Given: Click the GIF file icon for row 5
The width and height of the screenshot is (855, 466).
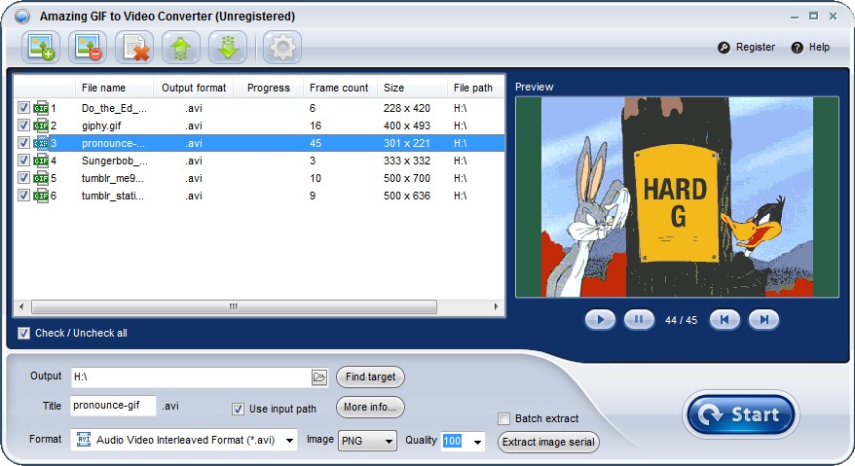Looking at the screenshot, I should point(41,178).
